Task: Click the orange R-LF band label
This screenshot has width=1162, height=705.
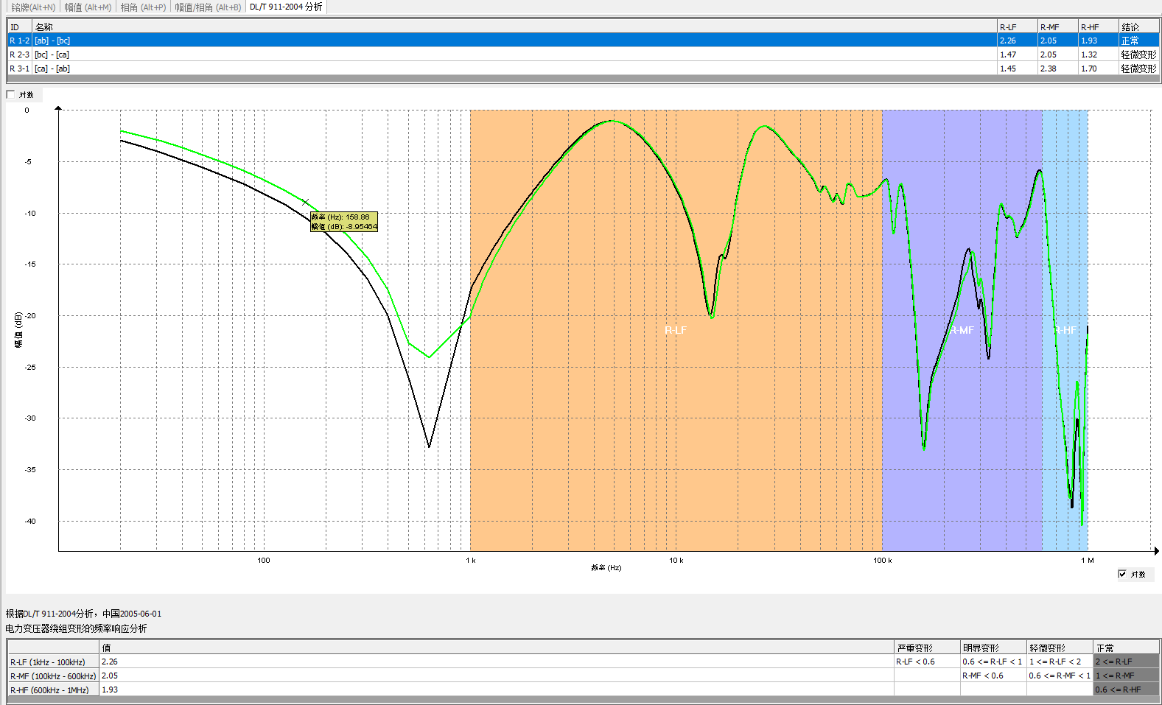Action: pyautogui.click(x=675, y=330)
